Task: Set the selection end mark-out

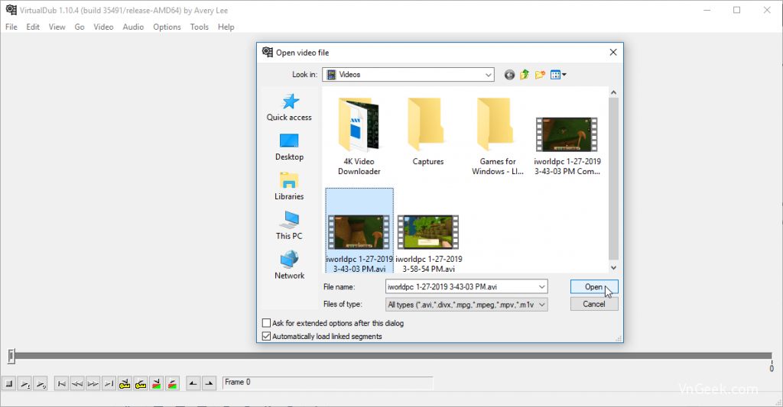Action: pos(210,383)
